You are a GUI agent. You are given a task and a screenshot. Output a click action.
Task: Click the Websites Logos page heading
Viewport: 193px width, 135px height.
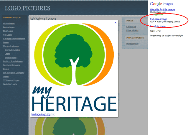[43, 19]
